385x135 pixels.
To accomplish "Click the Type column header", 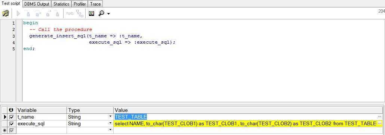I will (x=90, y=110).
